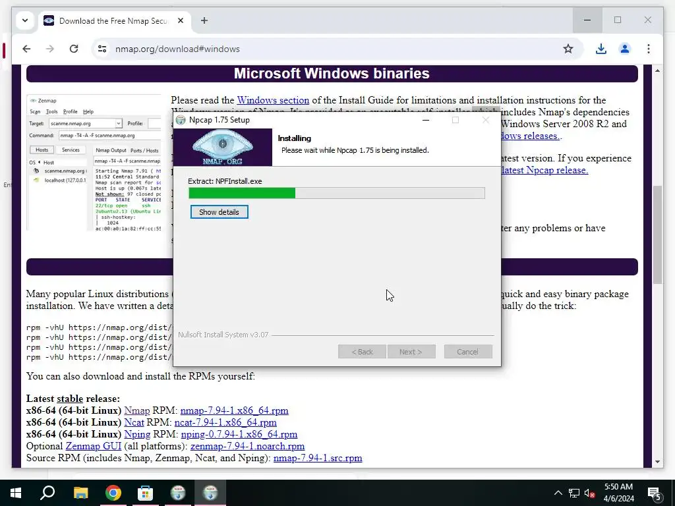The width and height of the screenshot is (675, 506).
Task: Open Windows taskbar search
Action: point(47,493)
